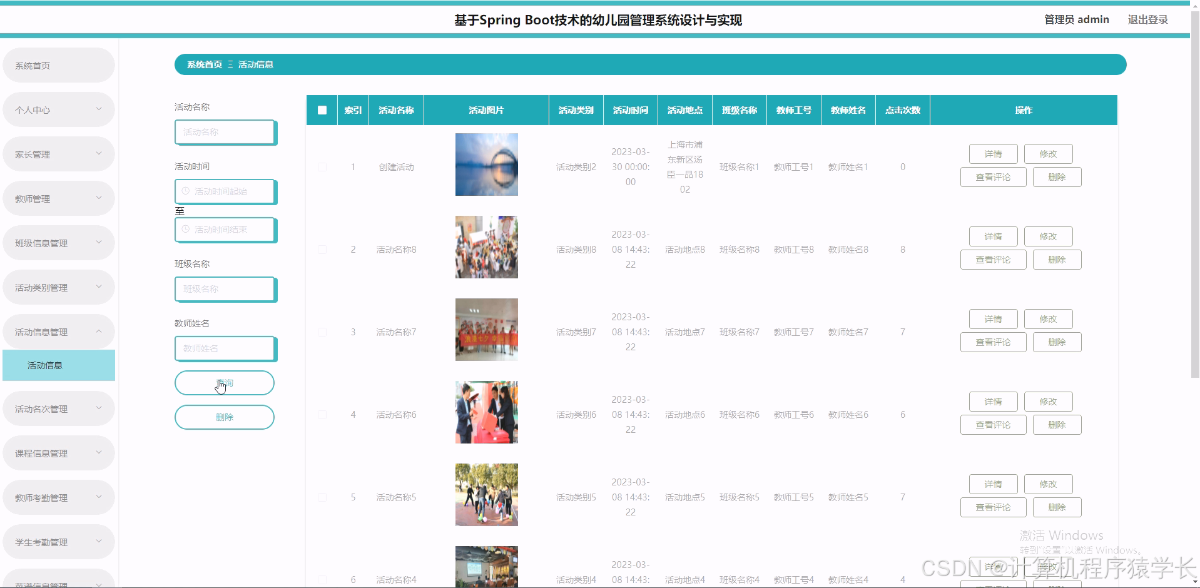The width and height of the screenshot is (1200, 588).
Task: Click 系统首页 in the breadcrumb bar
Action: tap(205, 64)
